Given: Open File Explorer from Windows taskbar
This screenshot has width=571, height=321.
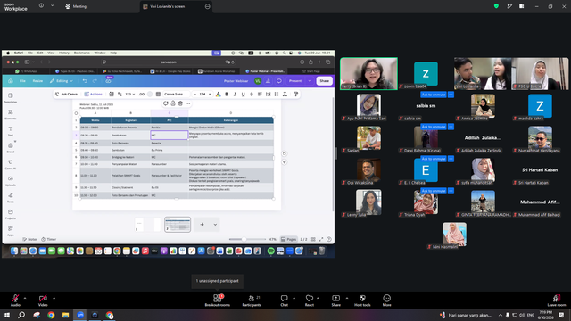Looking at the screenshot, I should tap(65, 315).
